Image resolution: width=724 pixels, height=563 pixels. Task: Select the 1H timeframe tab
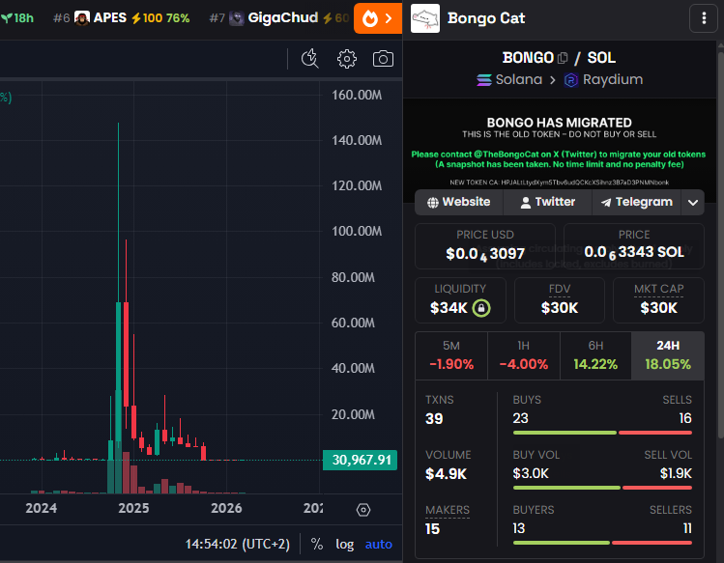(x=524, y=355)
